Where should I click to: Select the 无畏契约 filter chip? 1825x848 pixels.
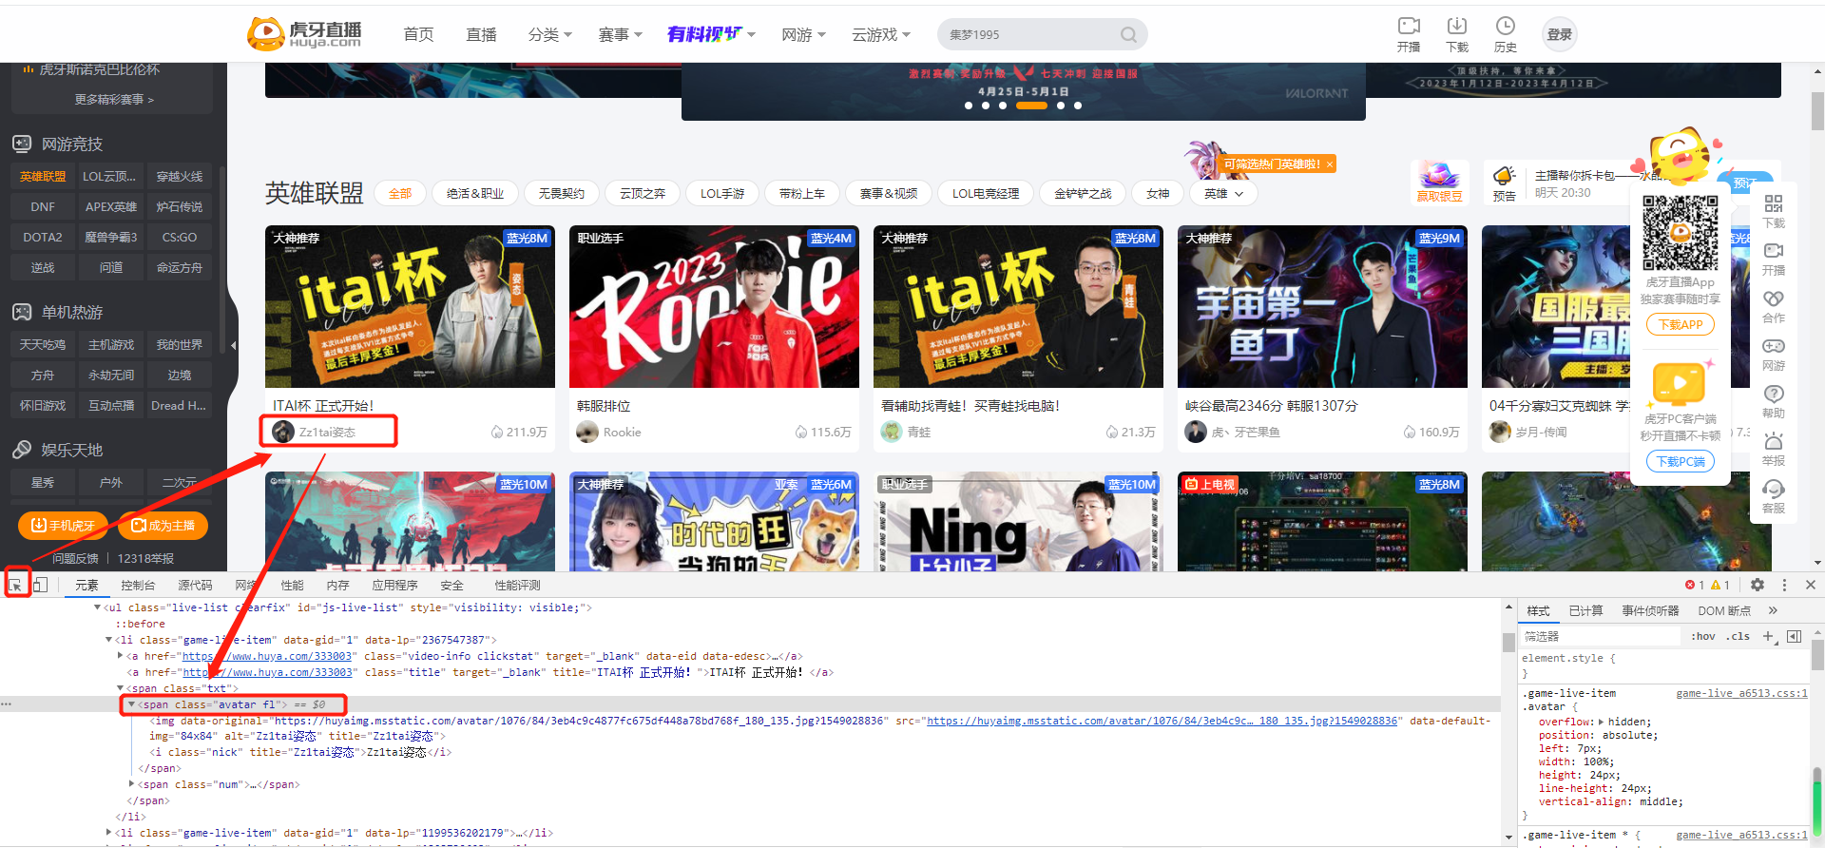click(x=561, y=193)
